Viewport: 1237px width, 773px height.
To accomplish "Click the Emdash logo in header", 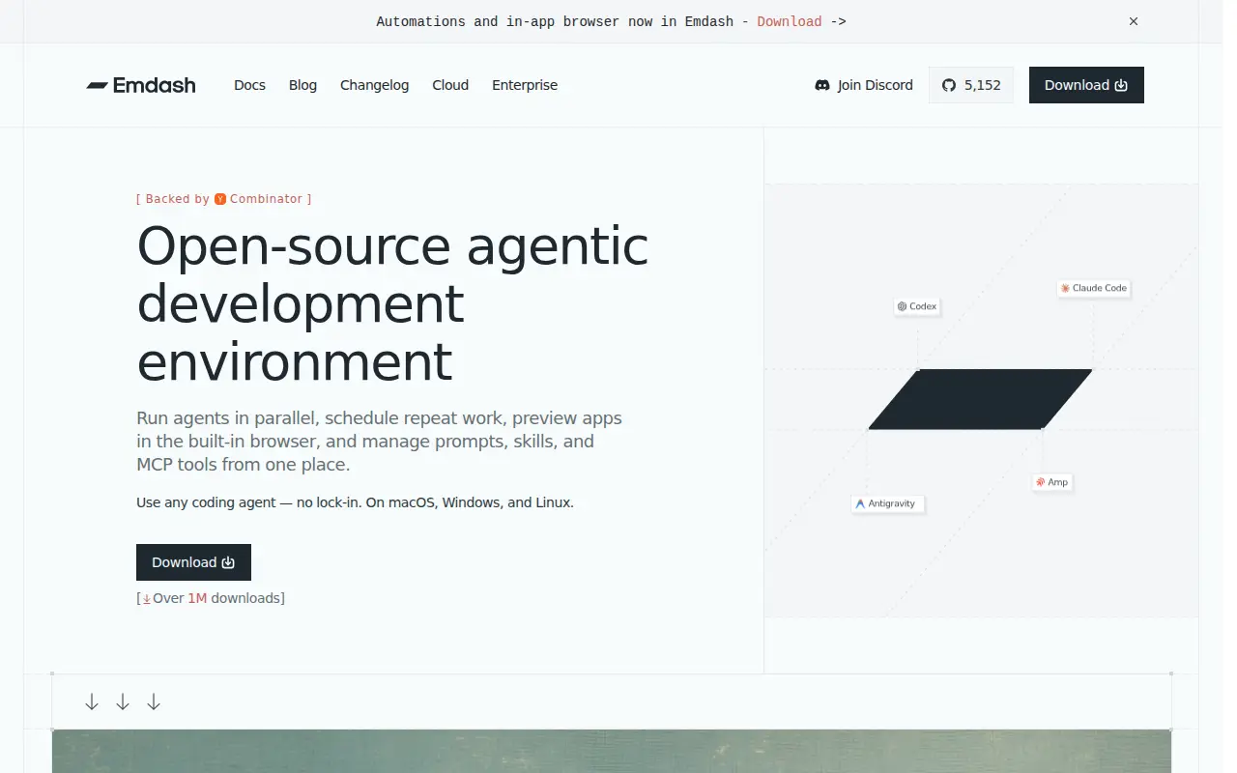I will [141, 85].
